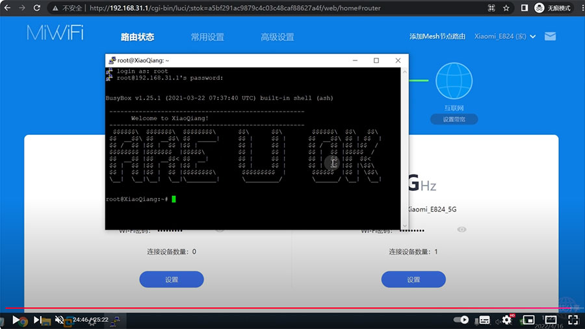
Task: Open video player settings gear
Action: click(x=506, y=320)
